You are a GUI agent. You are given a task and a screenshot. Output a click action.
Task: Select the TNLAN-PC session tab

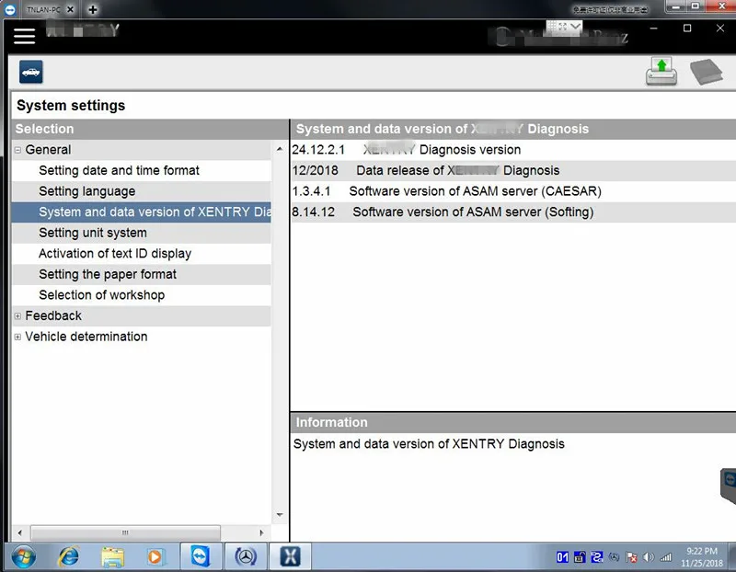43,9
